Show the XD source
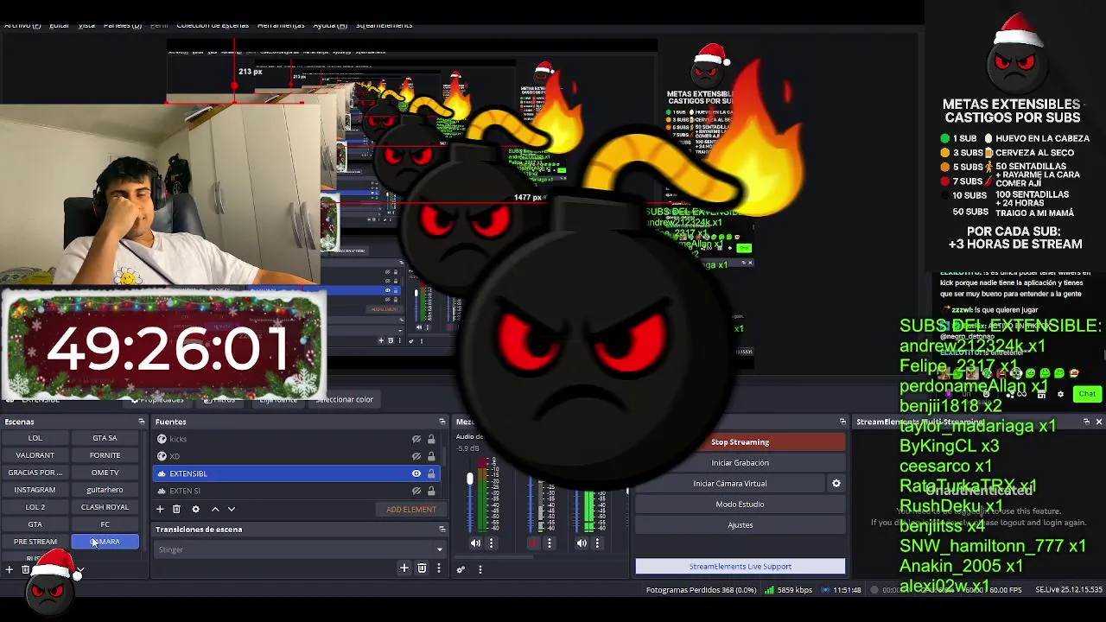This screenshot has height=622, width=1106. coord(416,456)
